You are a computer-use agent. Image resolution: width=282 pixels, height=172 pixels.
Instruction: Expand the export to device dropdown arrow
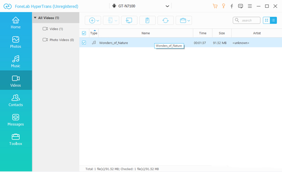click(116, 21)
